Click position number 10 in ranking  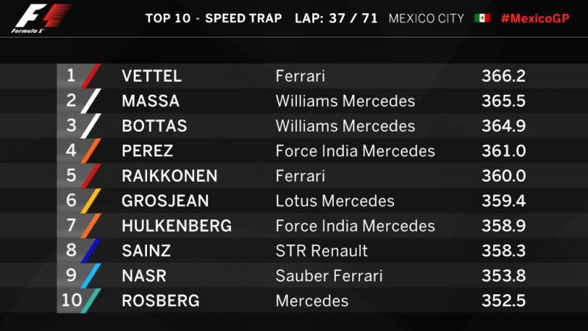coord(71,300)
